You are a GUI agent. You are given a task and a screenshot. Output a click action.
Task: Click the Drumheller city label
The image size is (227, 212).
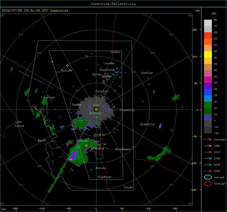click(148, 124)
